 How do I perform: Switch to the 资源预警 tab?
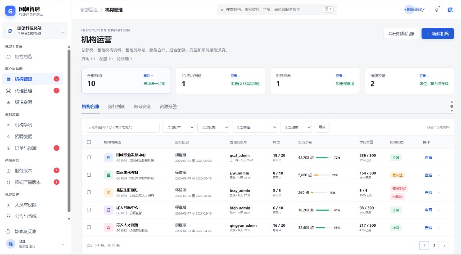point(168,107)
